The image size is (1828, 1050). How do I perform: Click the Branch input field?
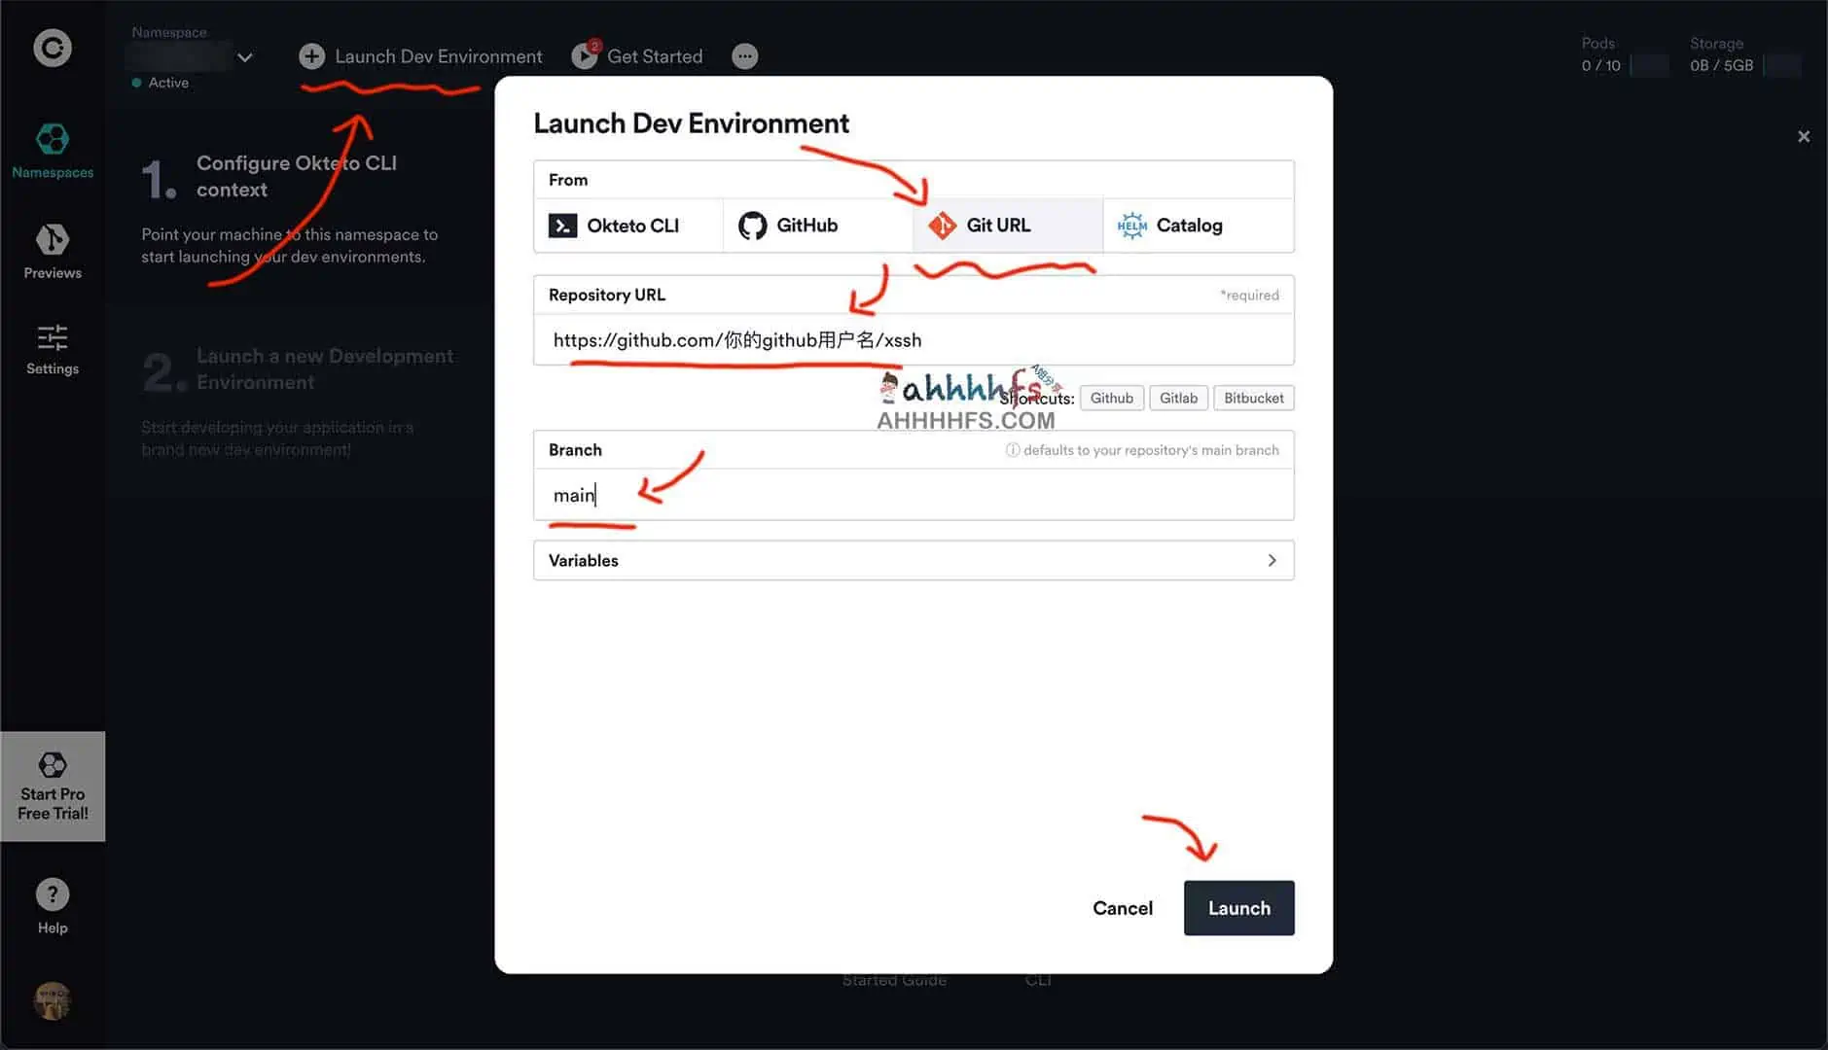[913, 495]
